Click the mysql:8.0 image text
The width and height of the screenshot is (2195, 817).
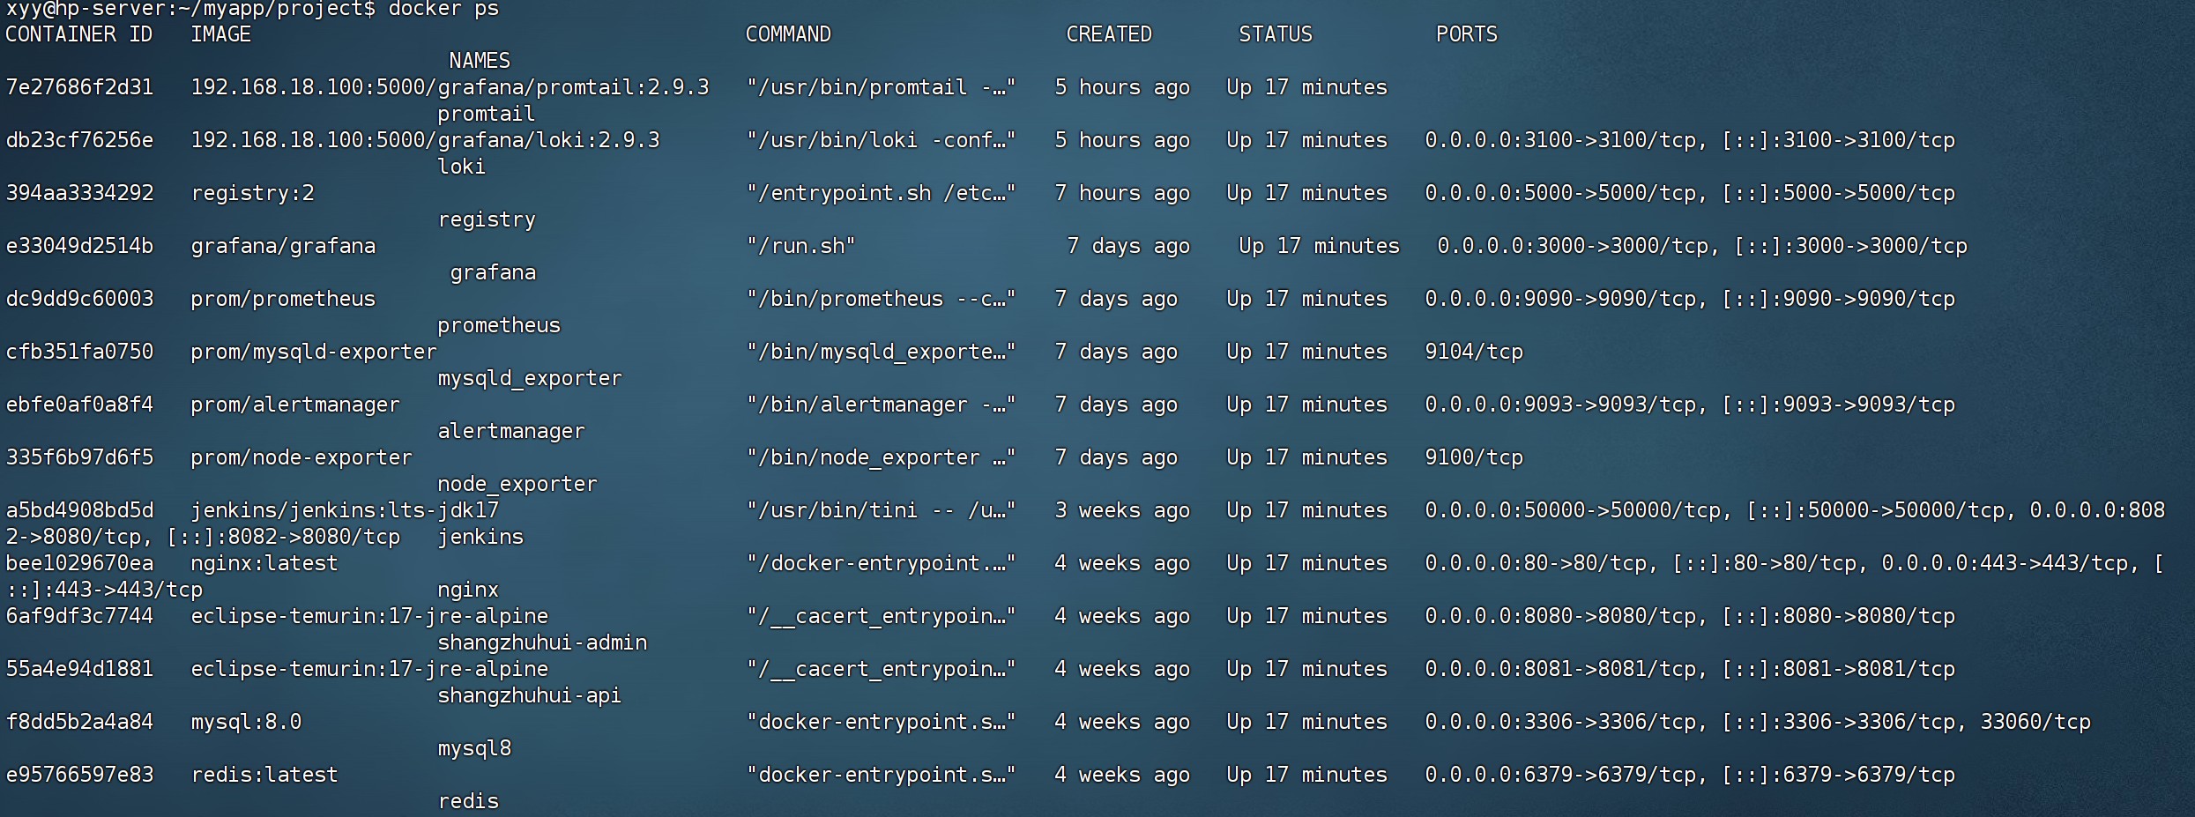(x=246, y=722)
